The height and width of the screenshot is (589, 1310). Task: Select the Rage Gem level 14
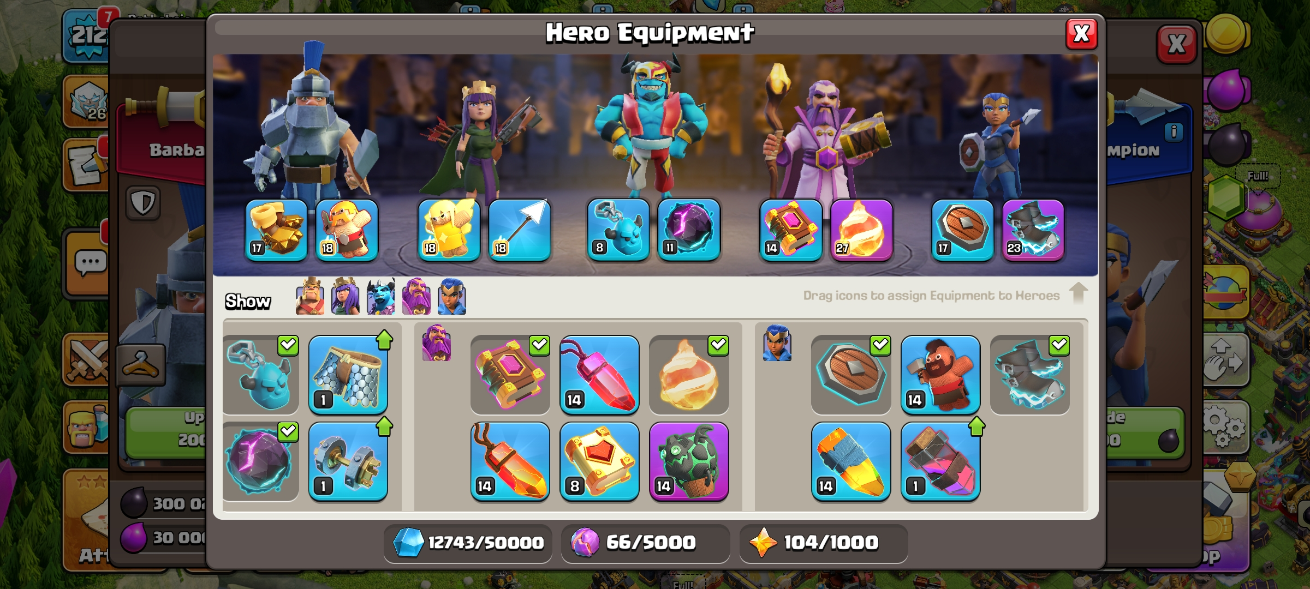510,461
